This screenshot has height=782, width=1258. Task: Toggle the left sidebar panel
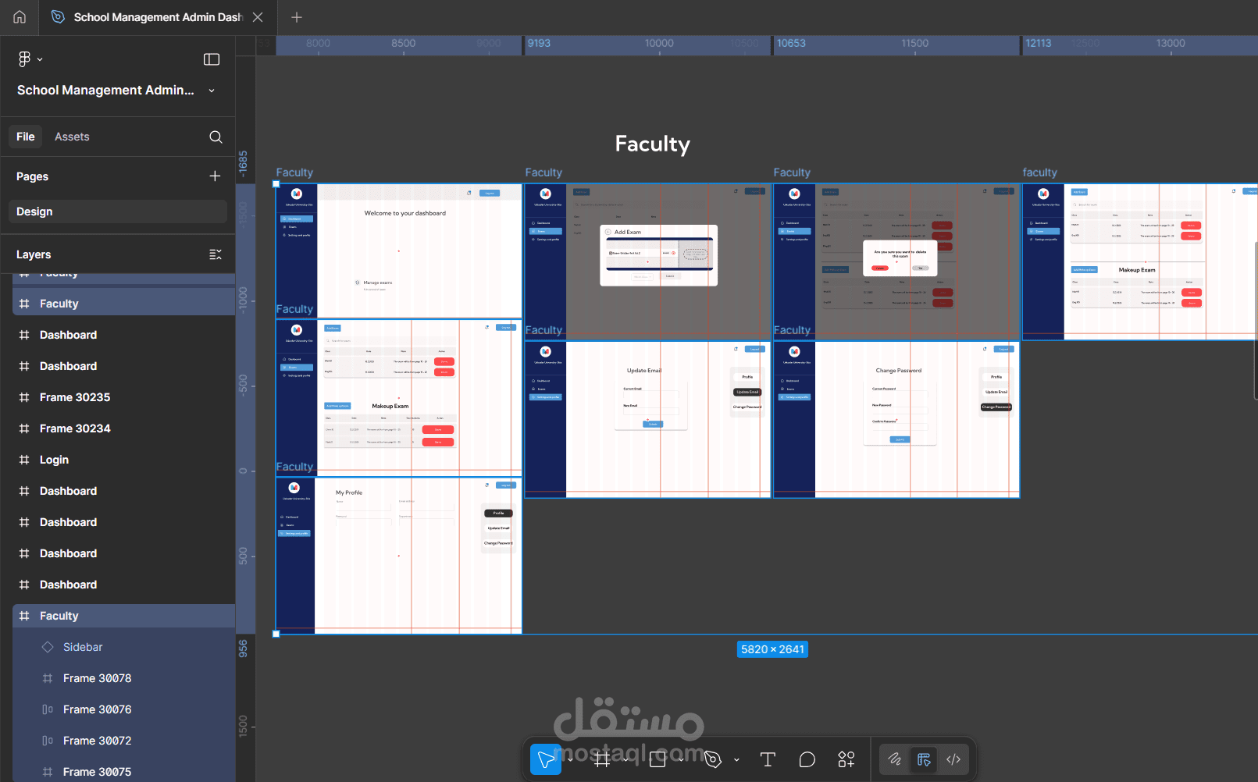[x=212, y=59]
